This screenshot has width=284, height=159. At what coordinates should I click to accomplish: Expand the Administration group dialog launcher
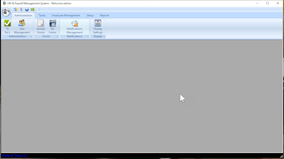click(31, 36)
